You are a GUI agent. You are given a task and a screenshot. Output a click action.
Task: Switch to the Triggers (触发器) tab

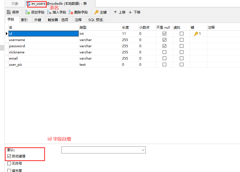[x=53, y=20]
